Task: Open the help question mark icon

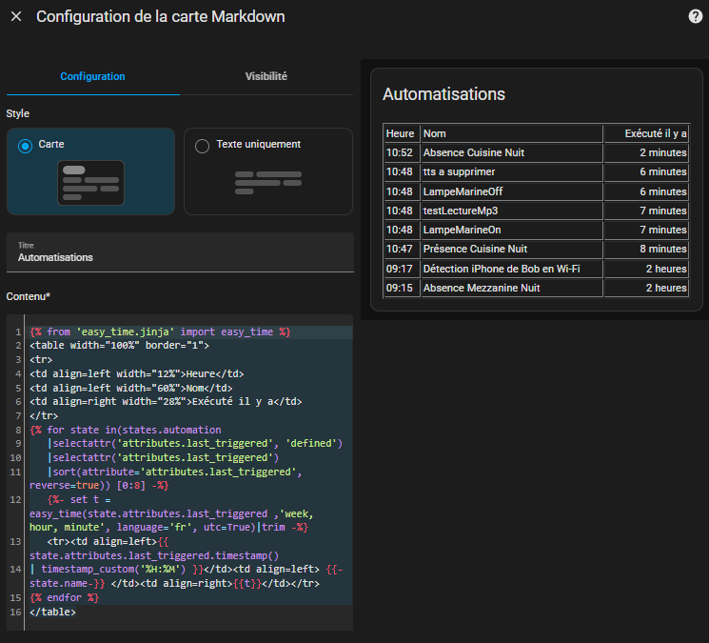Action: point(695,16)
